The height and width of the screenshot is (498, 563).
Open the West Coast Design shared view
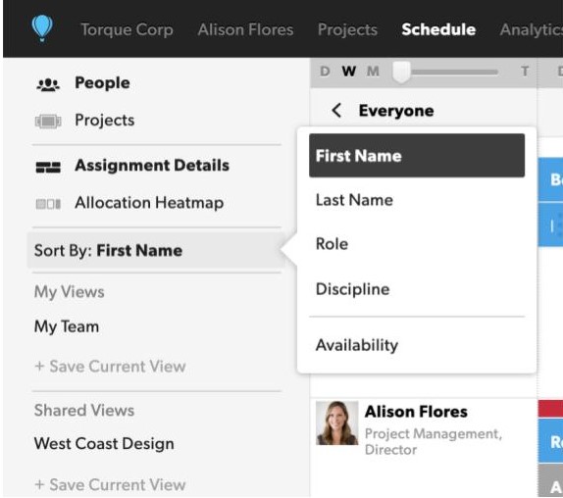pyautogui.click(x=104, y=443)
